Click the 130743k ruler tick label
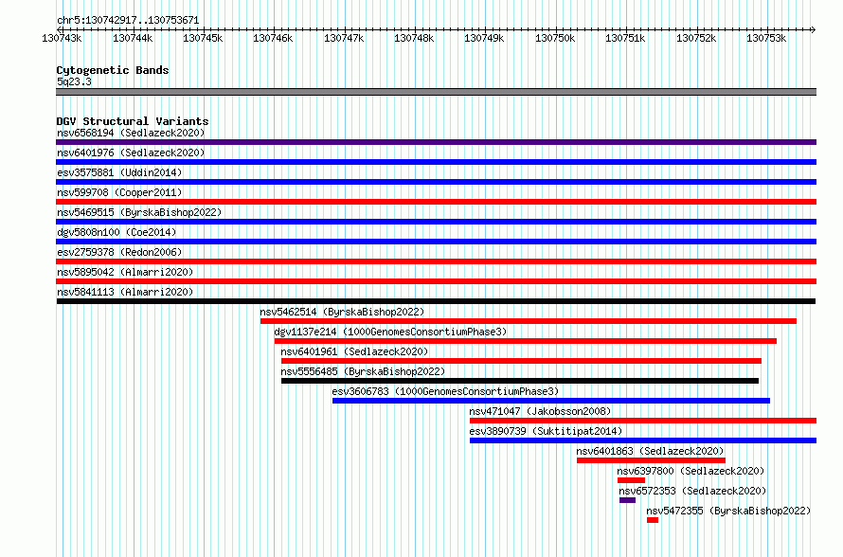The image size is (843, 557). coord(62,38)
